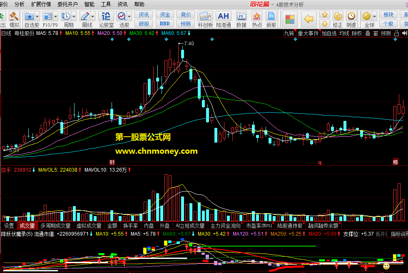Image resolution: width=408 pixels, height=273 pixels.
Task: Open the 委托开户 menu
Action: click(67, 4)
